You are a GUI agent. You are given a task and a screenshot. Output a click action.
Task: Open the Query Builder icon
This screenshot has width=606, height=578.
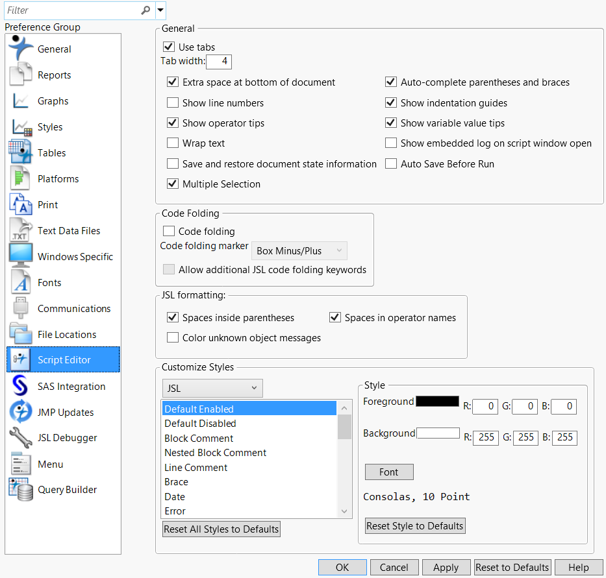tap(21, 490)
